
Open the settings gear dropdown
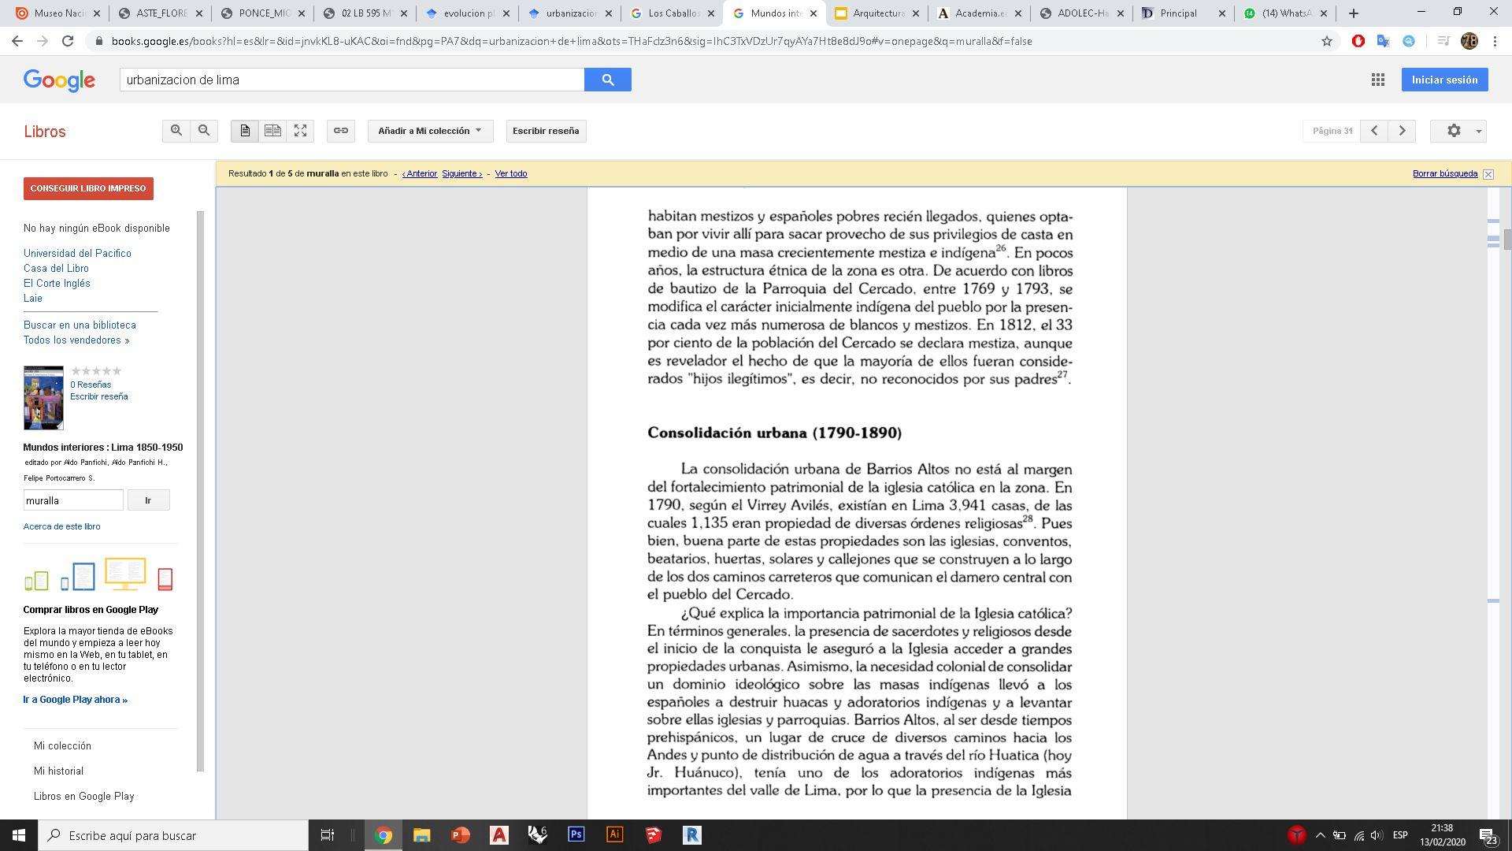click(x=1458, y=131)
